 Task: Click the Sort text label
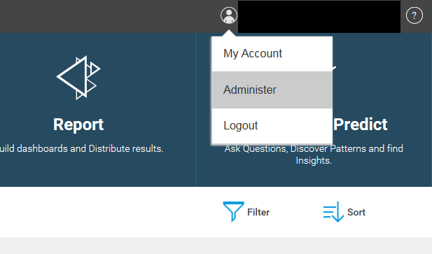[x=356, y=212]
